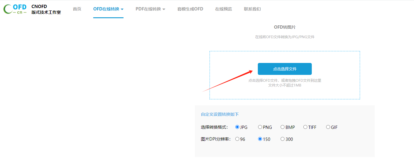Click the OFD转图片 heading text
The height and width of the screenshot is (162, 414).
tap(285, 27)
